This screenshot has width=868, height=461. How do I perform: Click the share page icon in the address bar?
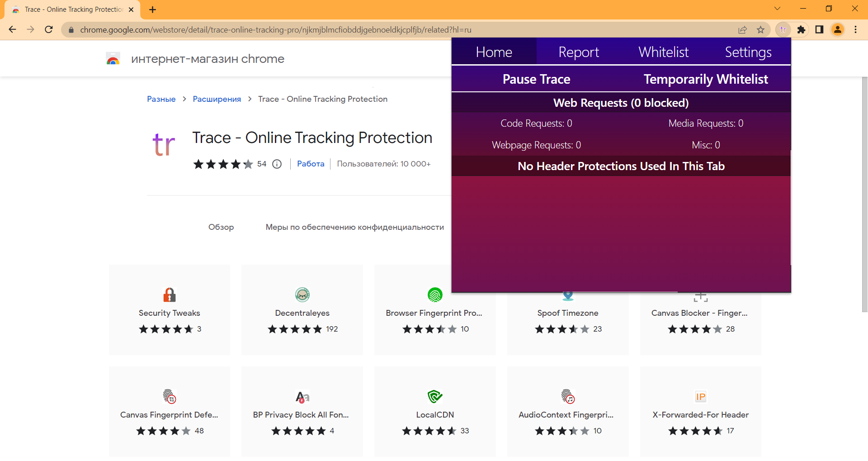point(743,29)
